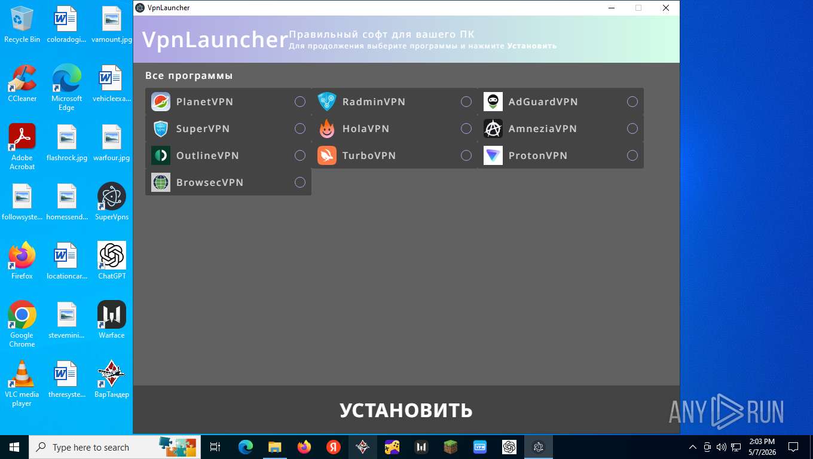The width and height of the screenshot is (813, 459).
Task: Open ВарТандер desktop shortcut
Action: 112,379
